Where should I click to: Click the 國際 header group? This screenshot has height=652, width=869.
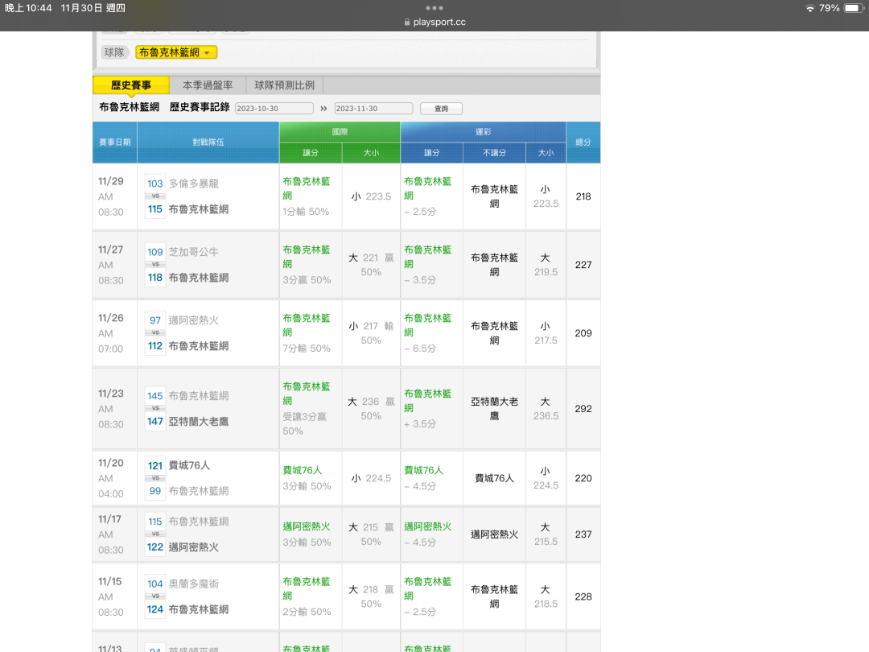pyautogui.click(x=340, y=132)
